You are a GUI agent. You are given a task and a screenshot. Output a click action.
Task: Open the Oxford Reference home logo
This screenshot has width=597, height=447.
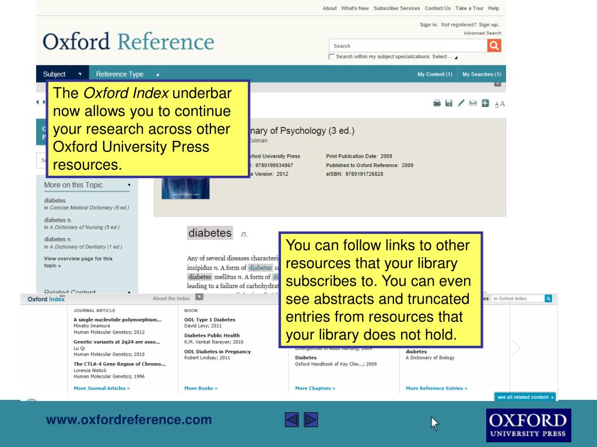tap(128, 42)
